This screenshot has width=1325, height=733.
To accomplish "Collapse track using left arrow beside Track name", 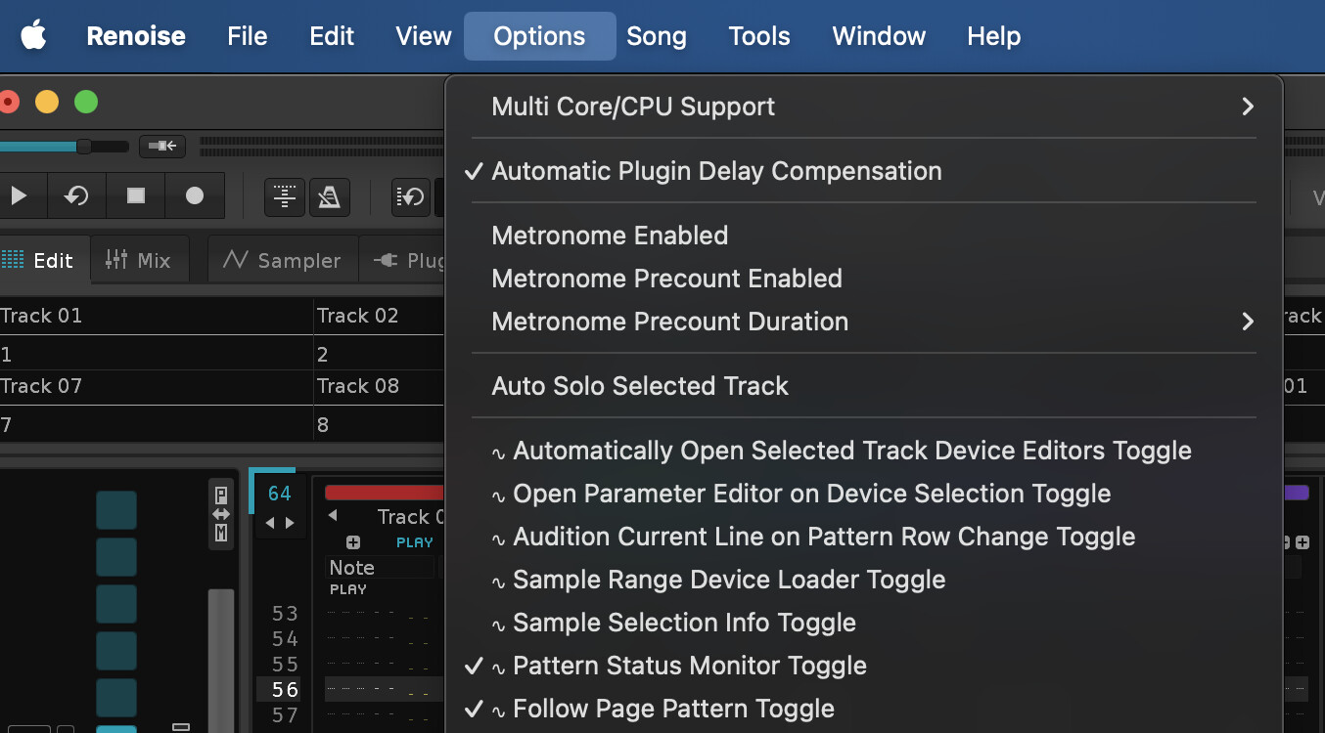I will tap(332, 516).
